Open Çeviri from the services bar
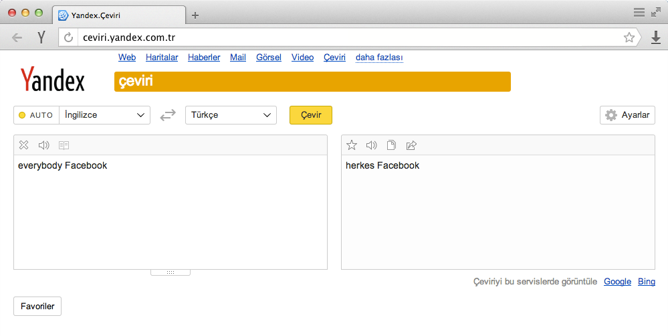 tap(334, 57)
